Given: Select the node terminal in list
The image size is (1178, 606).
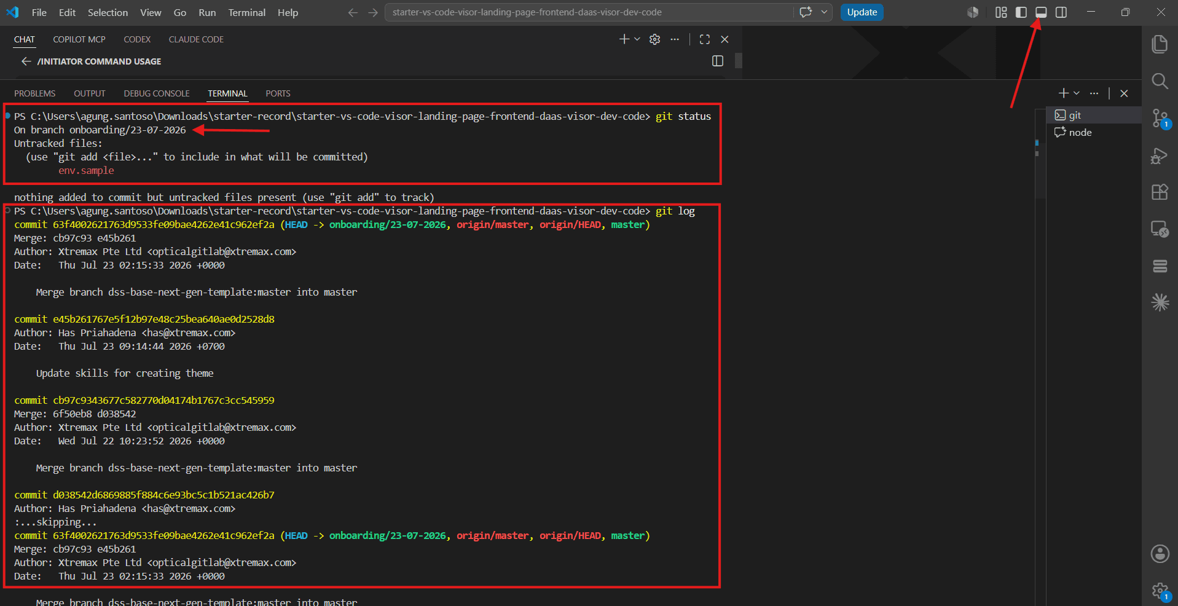Looking at the screenshot, I should click(1093, 132).
